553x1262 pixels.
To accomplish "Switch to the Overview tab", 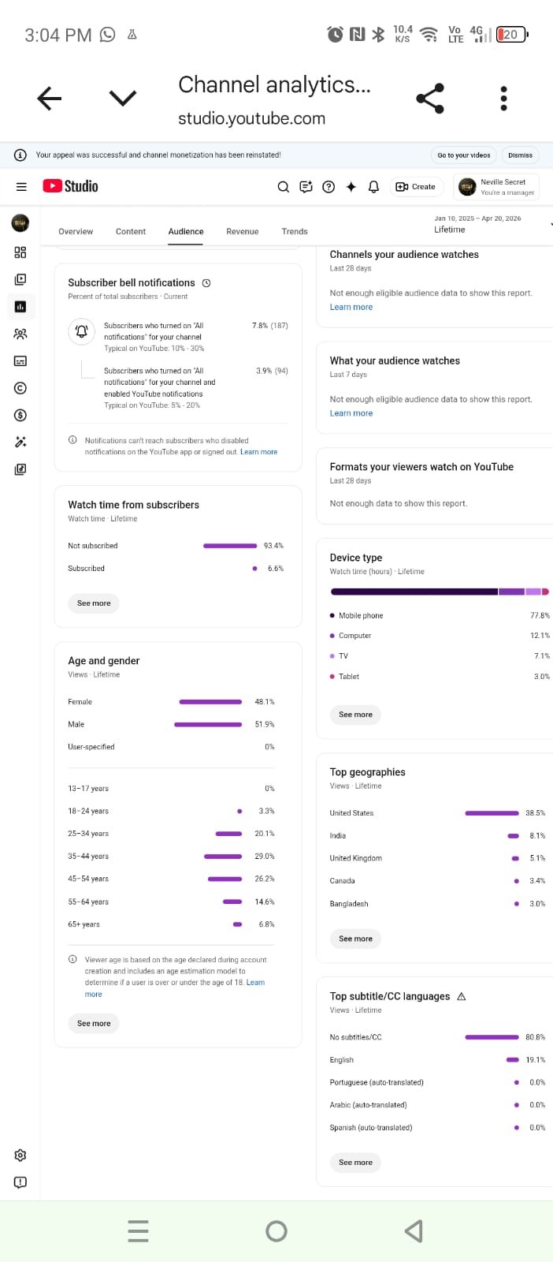I will pyautogui.click(x=76, y=232).
